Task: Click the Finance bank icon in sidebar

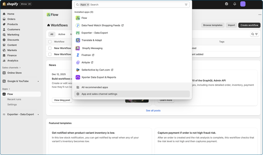Action: (4, 55)
